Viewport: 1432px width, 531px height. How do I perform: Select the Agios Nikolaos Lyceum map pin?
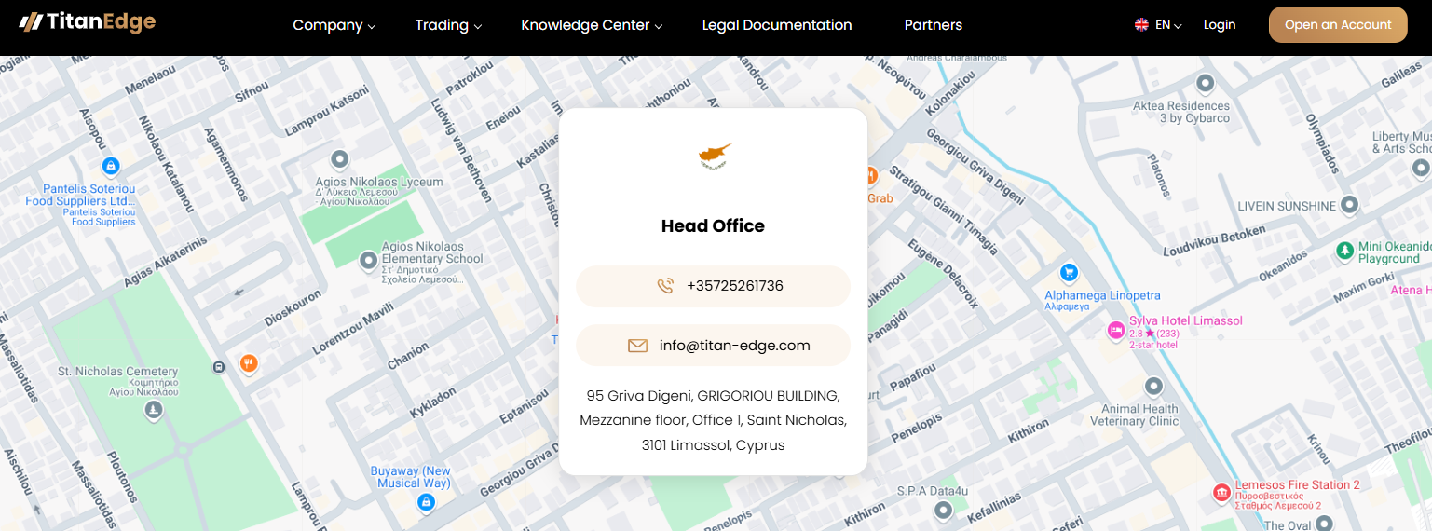340,159
